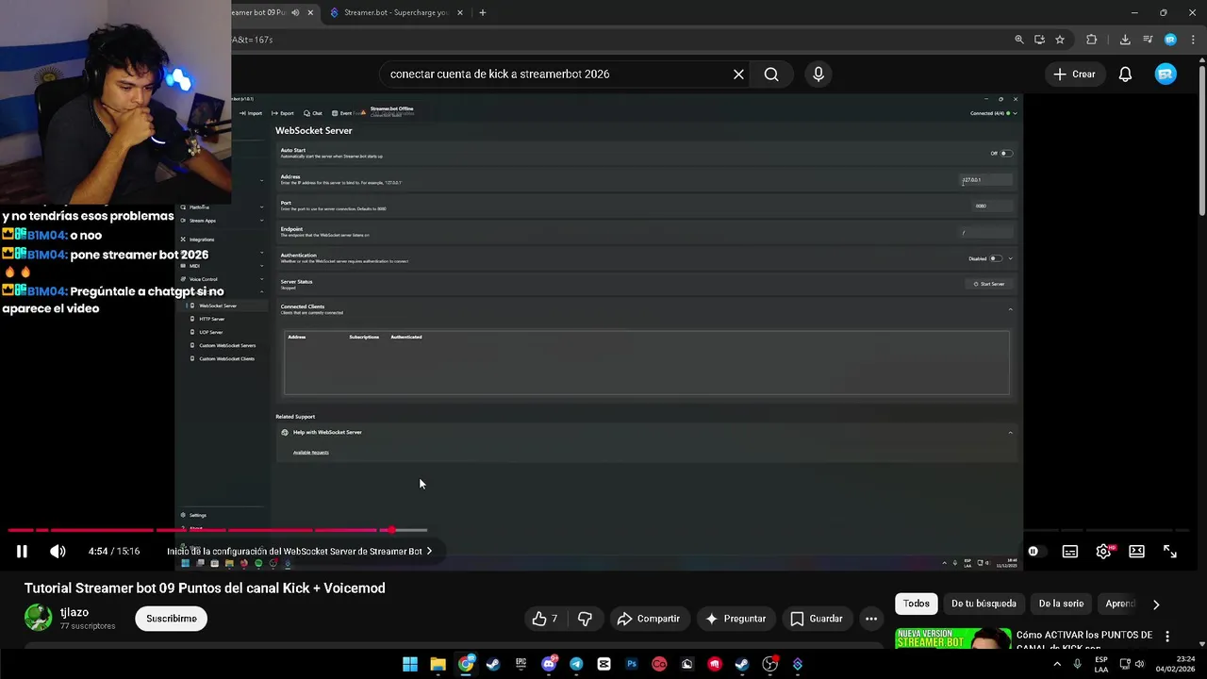Toggle subtitles with the captions icon
This screenshot has height=679, width=1207.
pyautogui.click(x=1070, y=552)
